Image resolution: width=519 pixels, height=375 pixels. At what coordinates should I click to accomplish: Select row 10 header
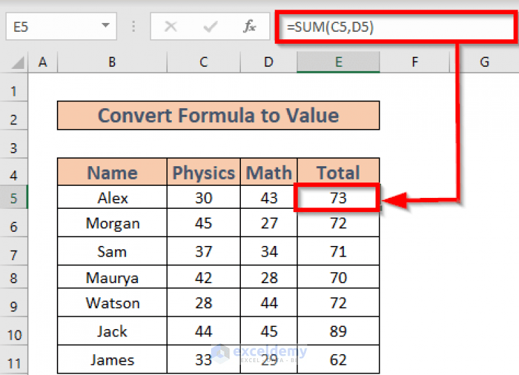[x=14, y=331]
